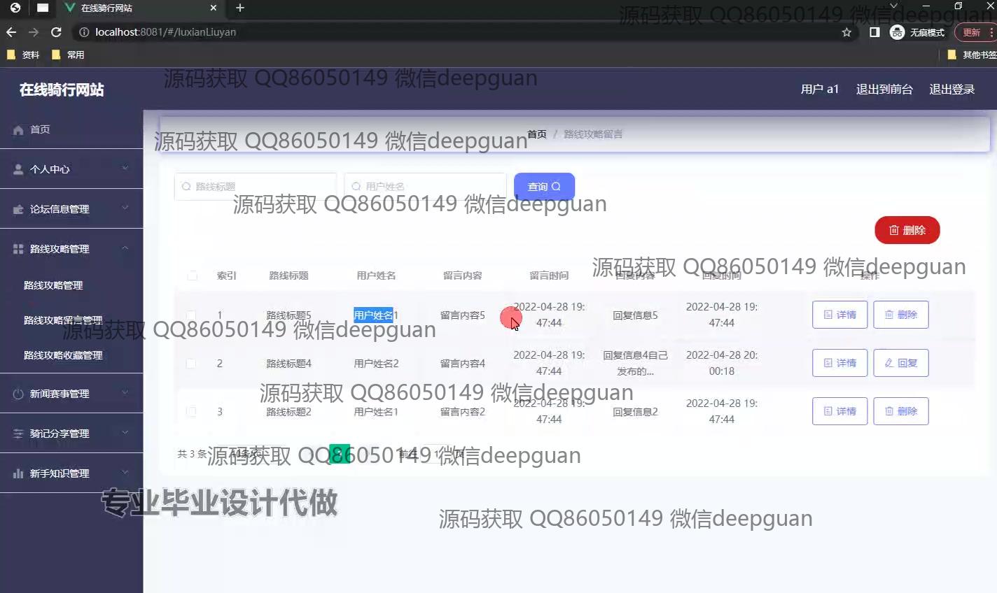
Task: Open 详情 for 路线标题5 row
Action: click(839, 315)
